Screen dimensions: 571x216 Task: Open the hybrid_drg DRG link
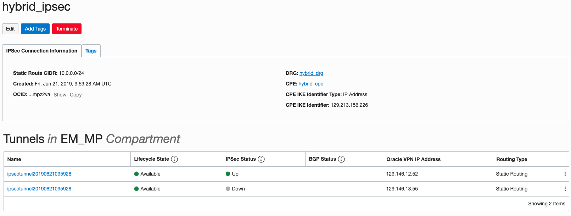click(x=311, y=73)
